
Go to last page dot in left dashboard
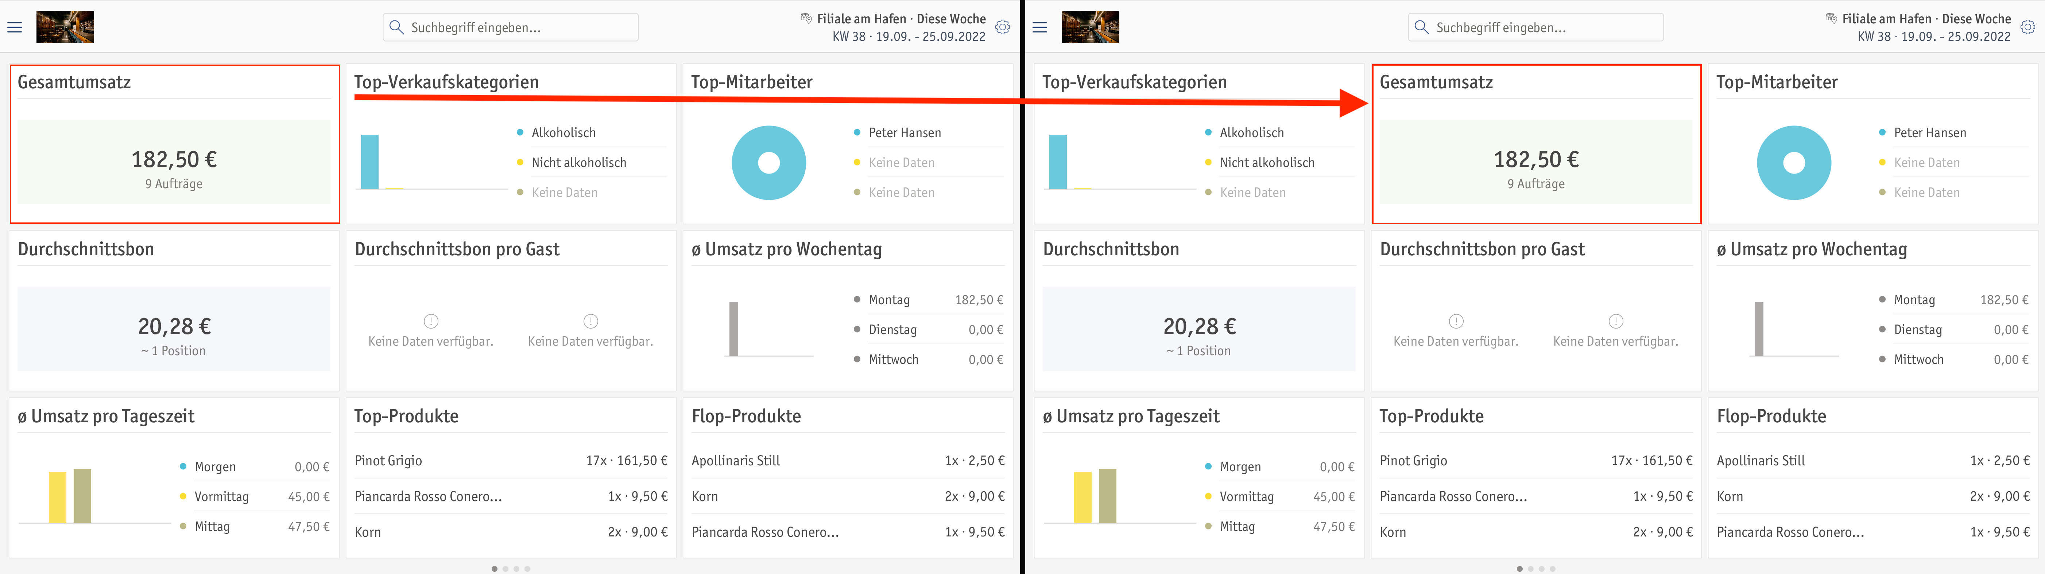(x=527, y=569)
